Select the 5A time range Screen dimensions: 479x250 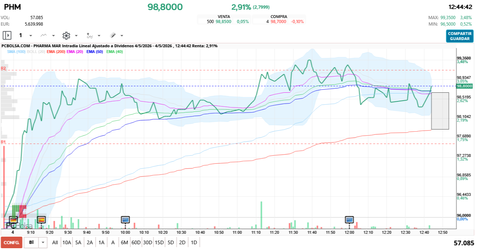[x=78, y=242]
